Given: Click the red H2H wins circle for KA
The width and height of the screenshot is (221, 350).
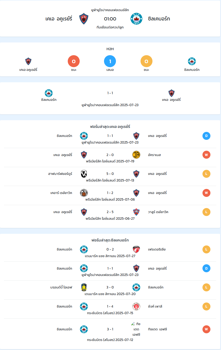Looking at the screenshot, I should point(74,61).
